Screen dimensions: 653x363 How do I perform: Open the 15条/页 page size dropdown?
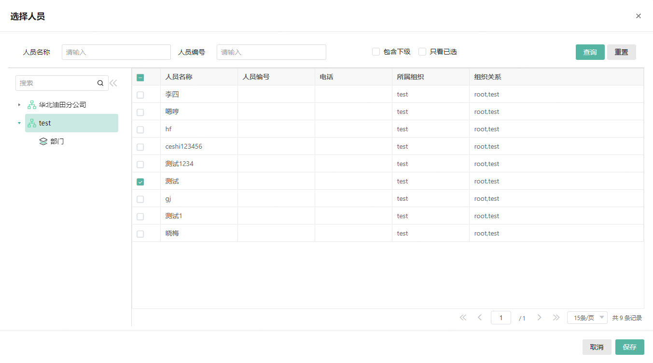point(587,317)
